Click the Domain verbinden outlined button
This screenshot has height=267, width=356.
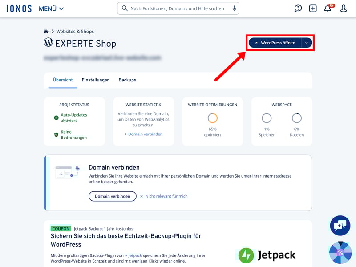(x=113, y=196)
